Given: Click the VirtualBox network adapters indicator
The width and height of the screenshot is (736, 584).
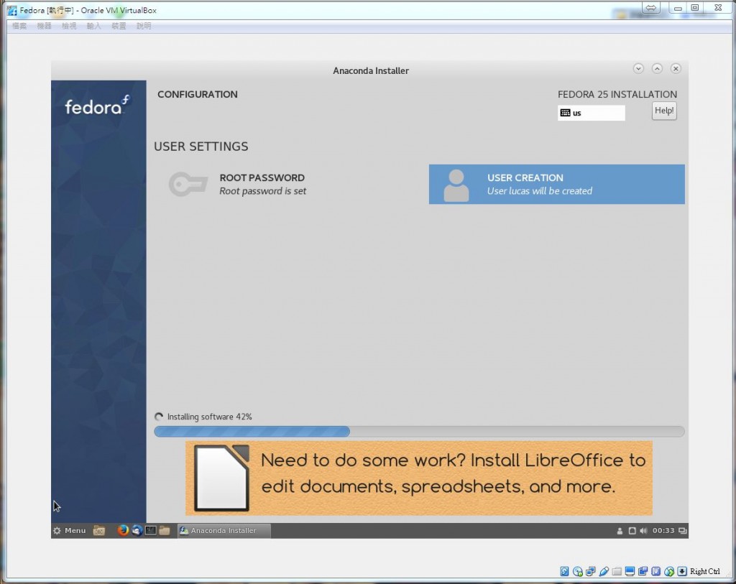Looking at the screenshot, I should 591,571.
